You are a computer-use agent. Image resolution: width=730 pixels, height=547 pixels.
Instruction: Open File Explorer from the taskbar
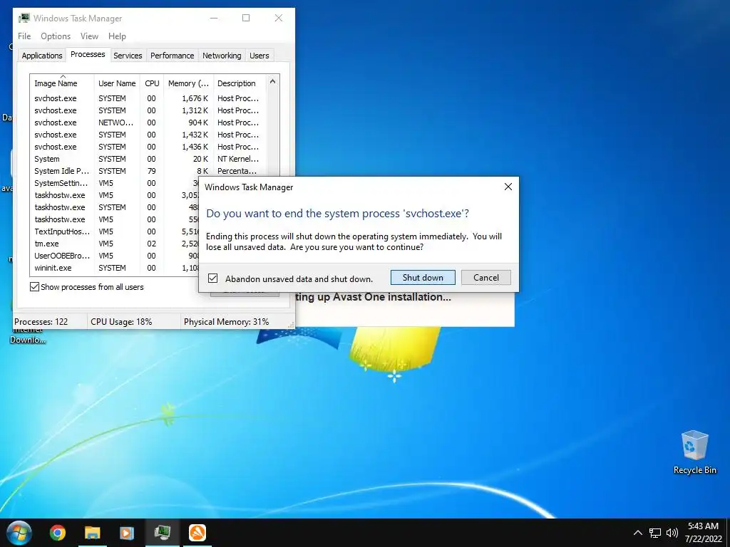92,533
